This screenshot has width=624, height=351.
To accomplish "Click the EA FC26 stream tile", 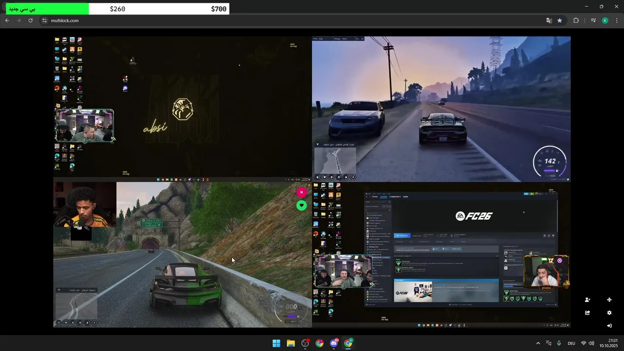I will pos(441,254).
